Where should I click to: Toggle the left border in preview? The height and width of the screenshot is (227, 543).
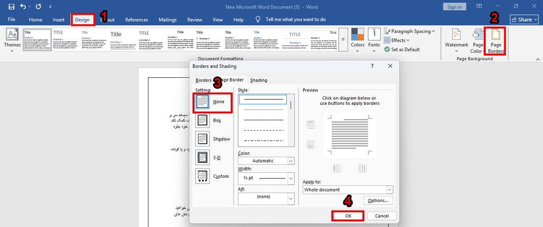pos(337,168)
